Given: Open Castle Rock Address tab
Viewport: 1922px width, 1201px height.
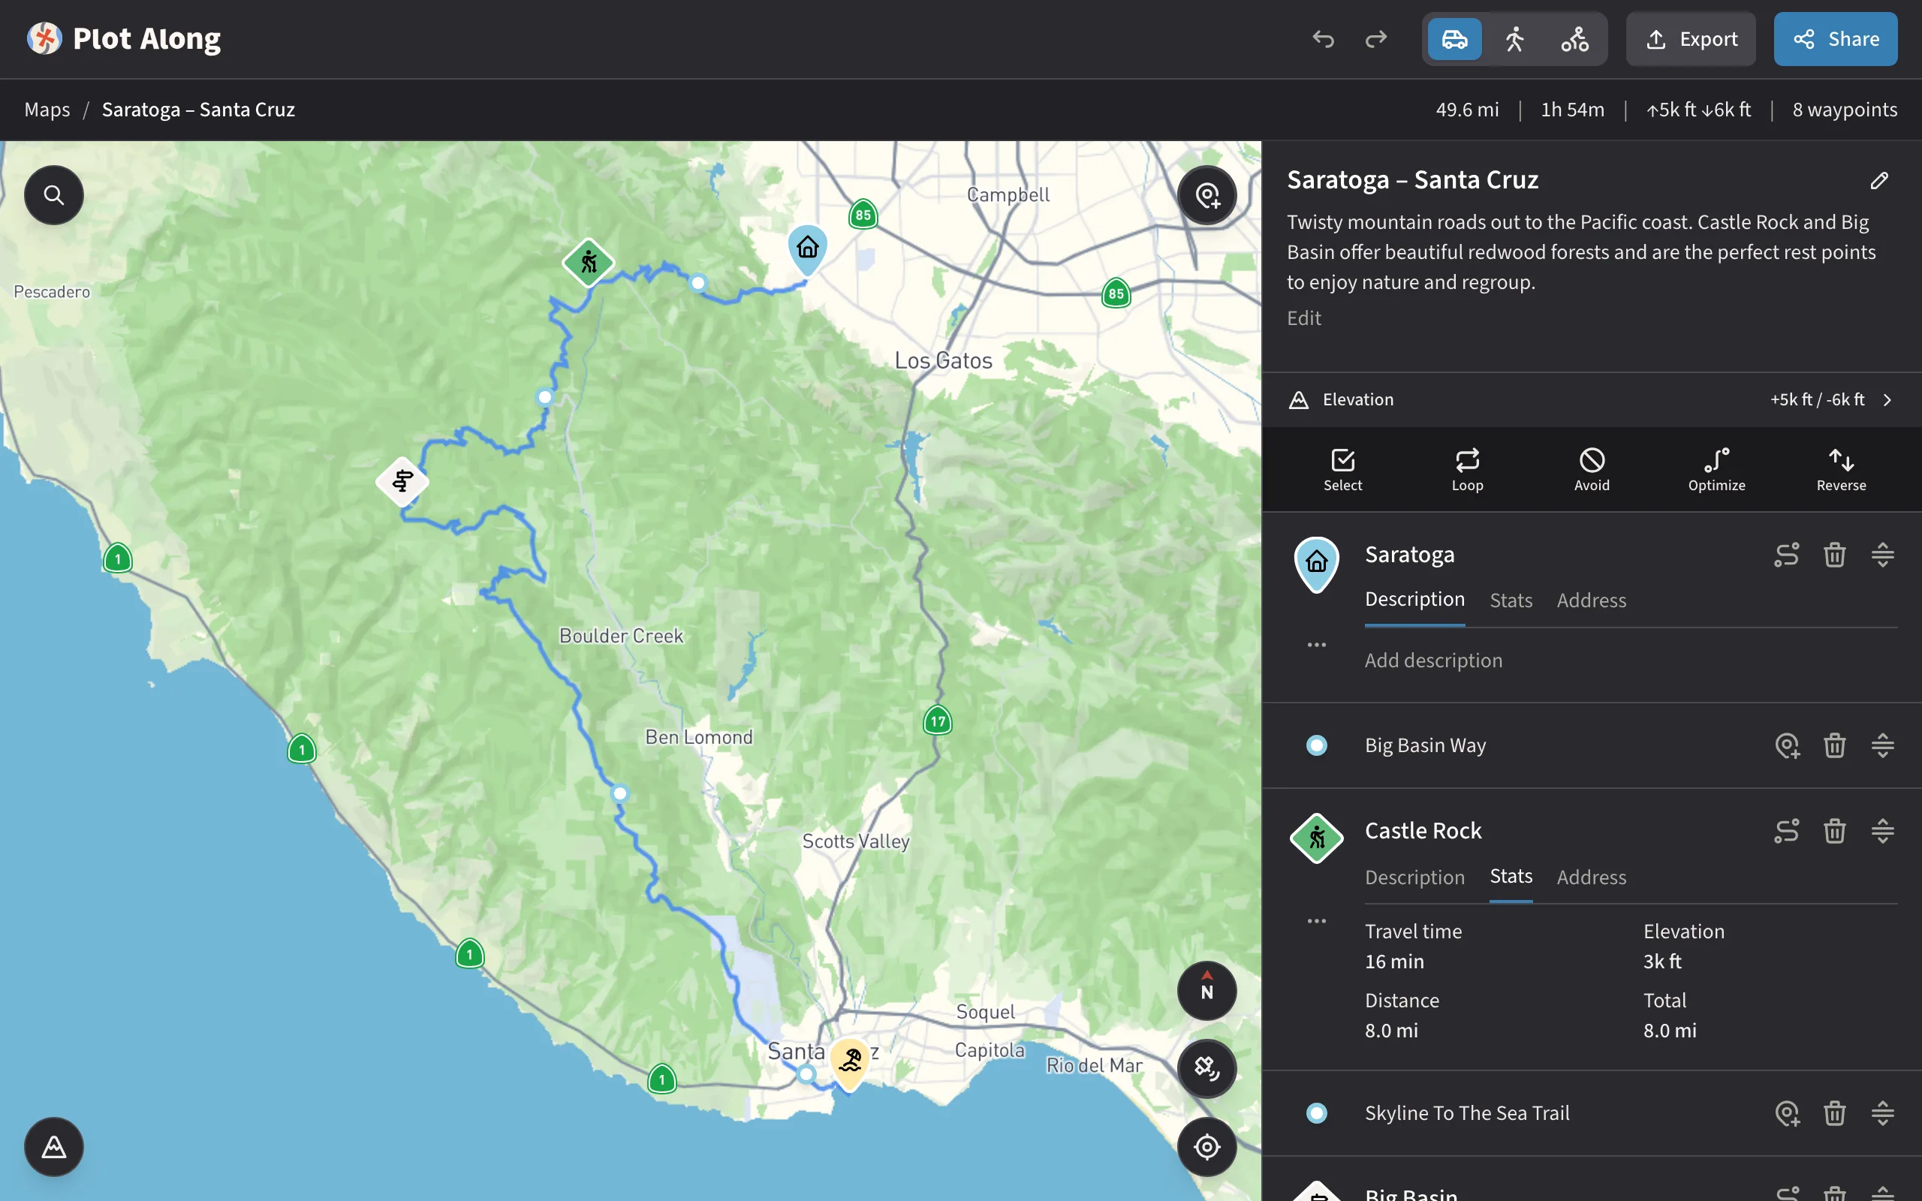Looking at the screenshot, I should (x=1591, y=877).
